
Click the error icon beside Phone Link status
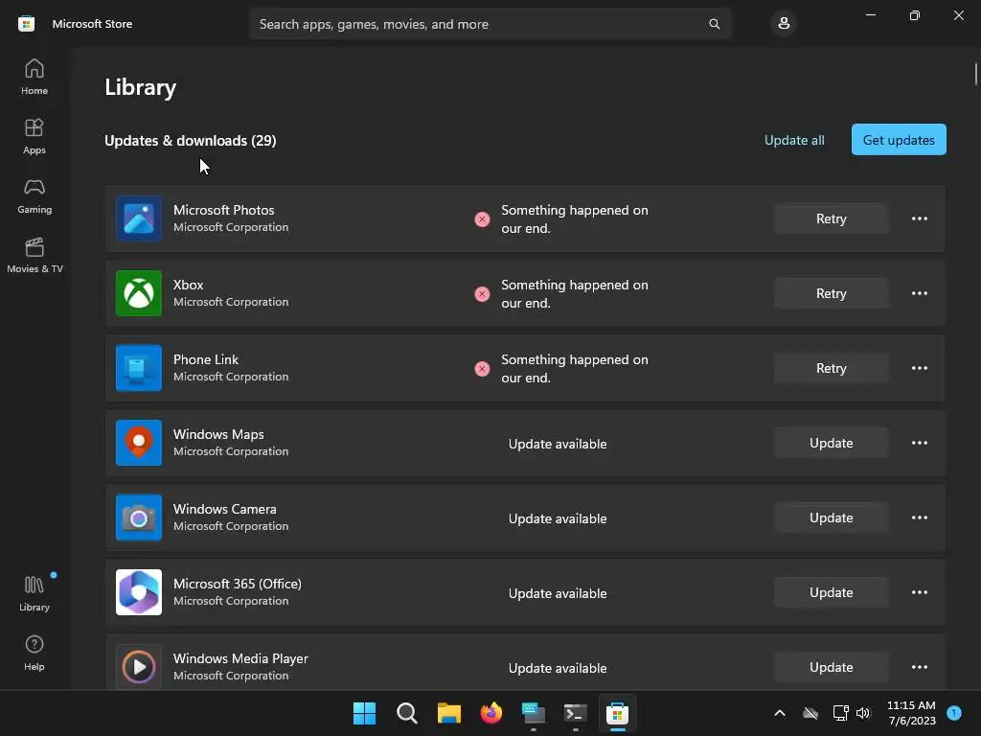(482, 369)
